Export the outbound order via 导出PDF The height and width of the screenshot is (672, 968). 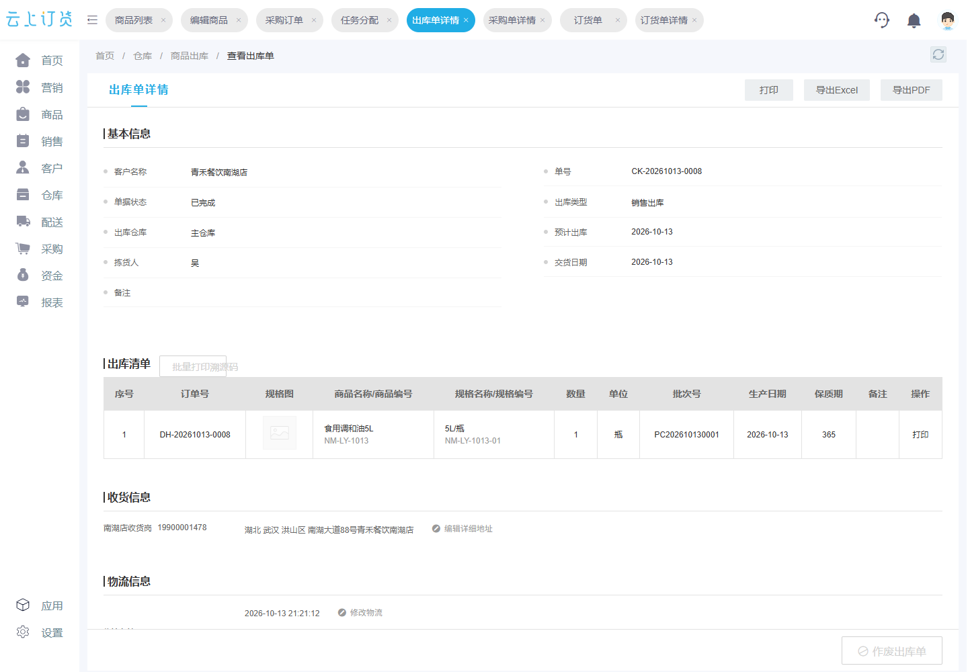(912, 90)
